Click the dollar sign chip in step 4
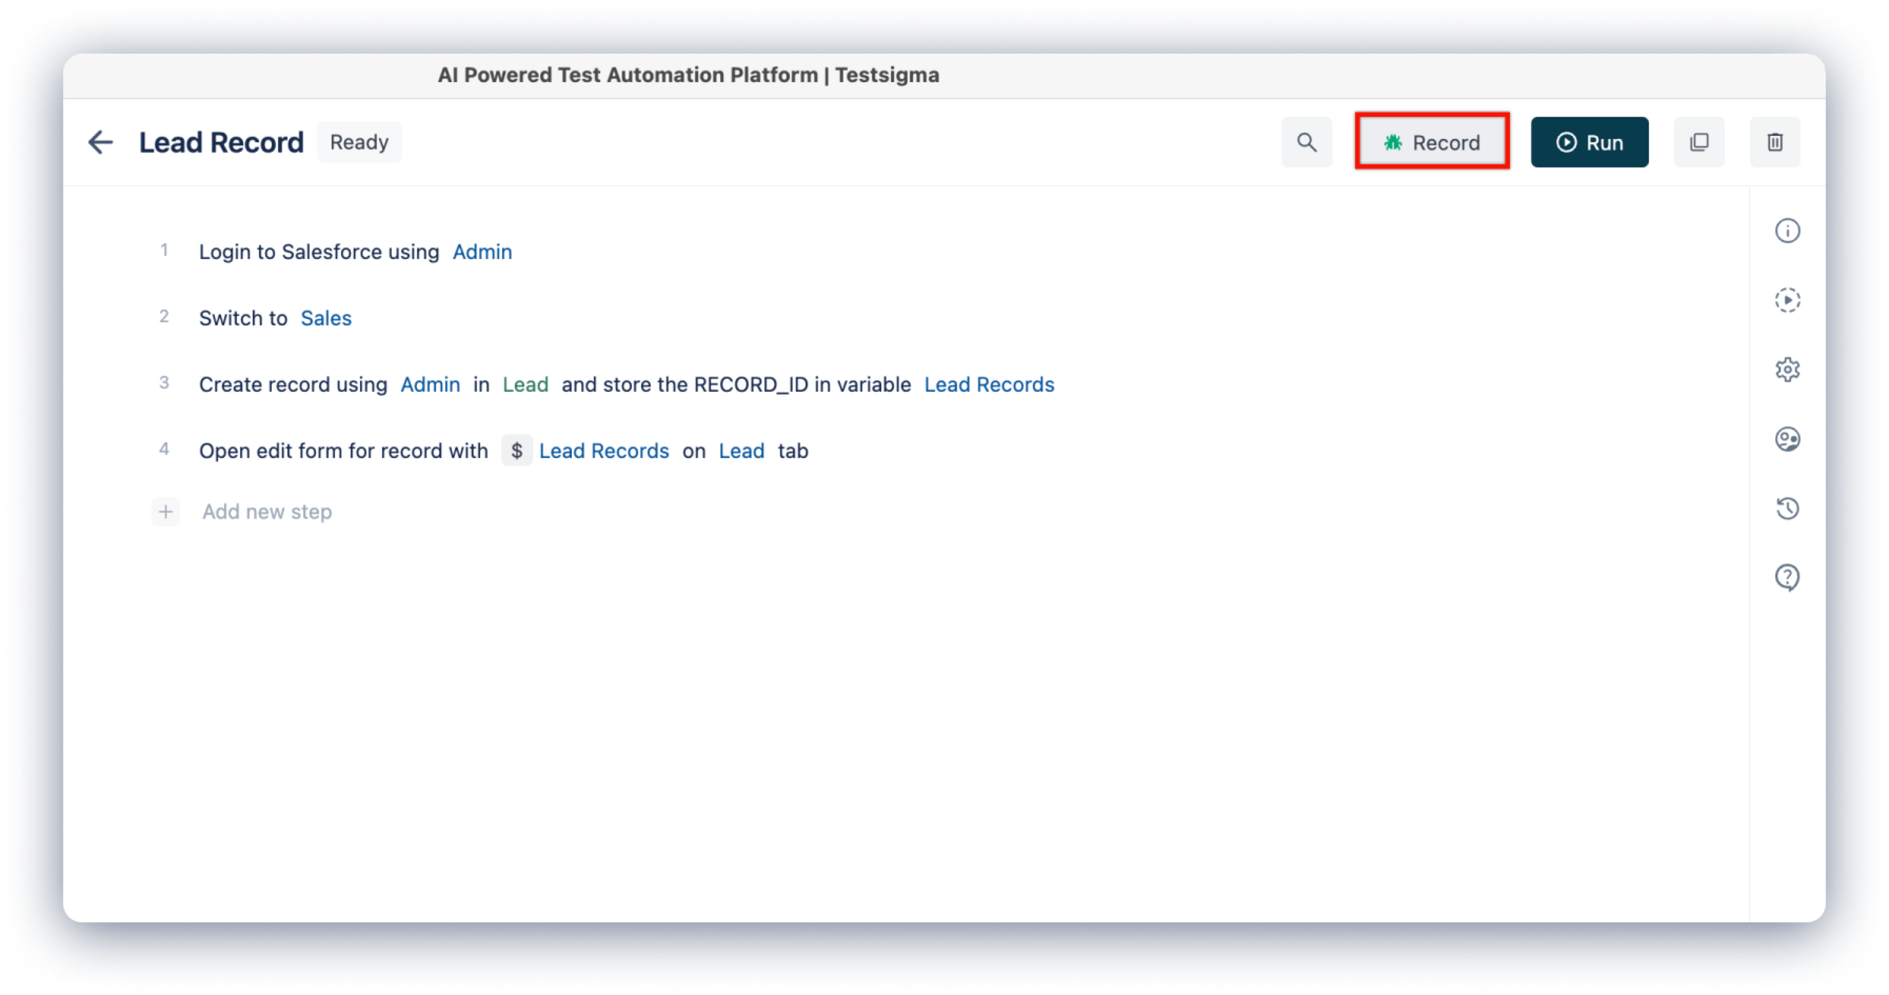The height and width of the screenshot is (995, 1889). click(516, 451)
